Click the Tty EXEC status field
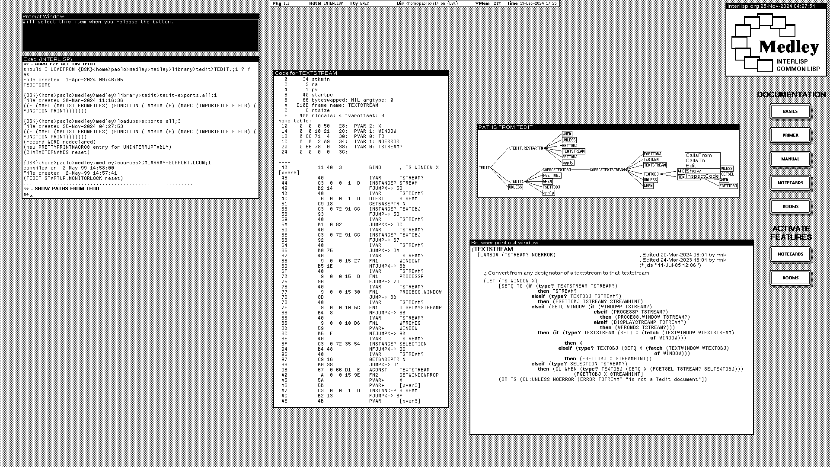This screenshot has height=467, width=830. point(359,3)
